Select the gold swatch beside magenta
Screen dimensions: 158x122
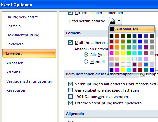pos(117,53)
